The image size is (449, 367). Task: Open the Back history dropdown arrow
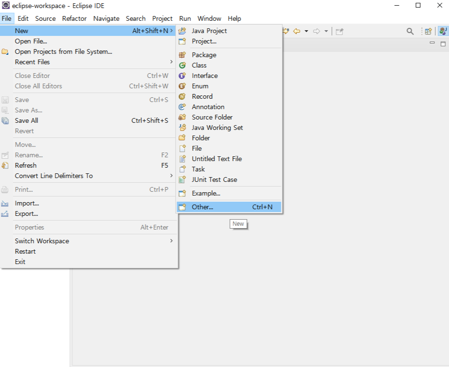[x=306, y=31]
